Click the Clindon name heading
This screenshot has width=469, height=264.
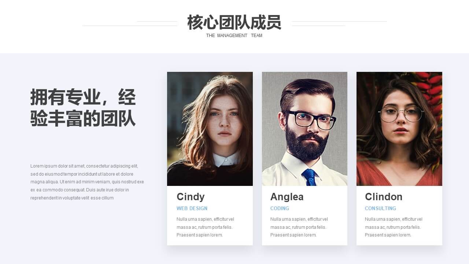[384, 197]
